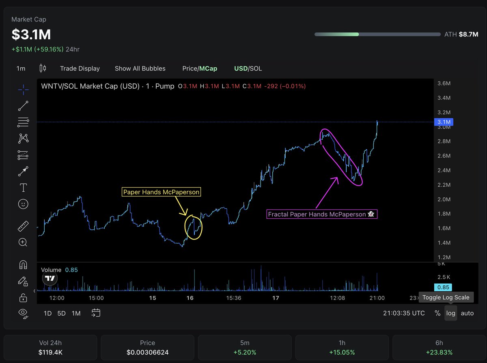Toggle stay in drawing mode pencil-lock
This screenshot has height=363, width=487.
[23, 281]
